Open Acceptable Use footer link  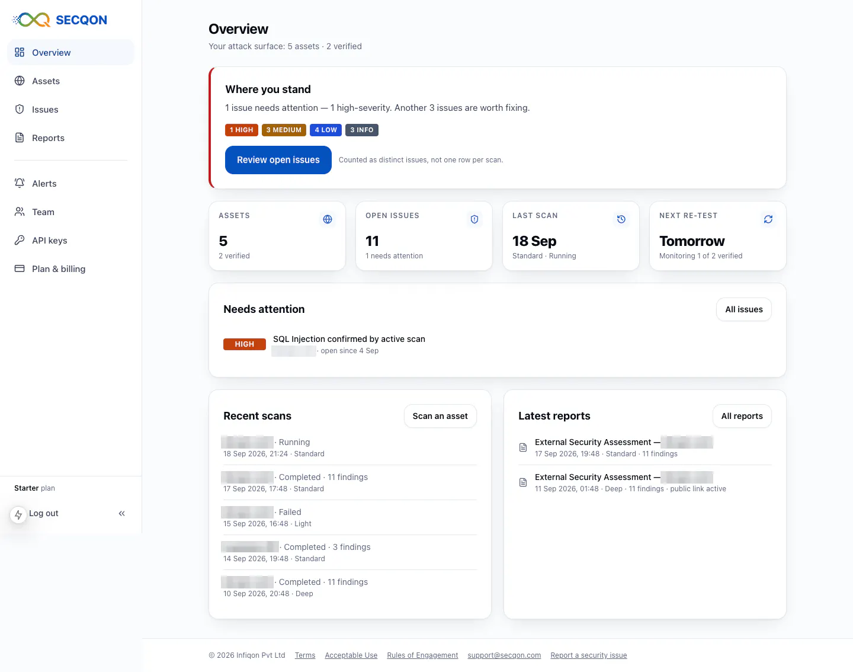pos(351,655)
